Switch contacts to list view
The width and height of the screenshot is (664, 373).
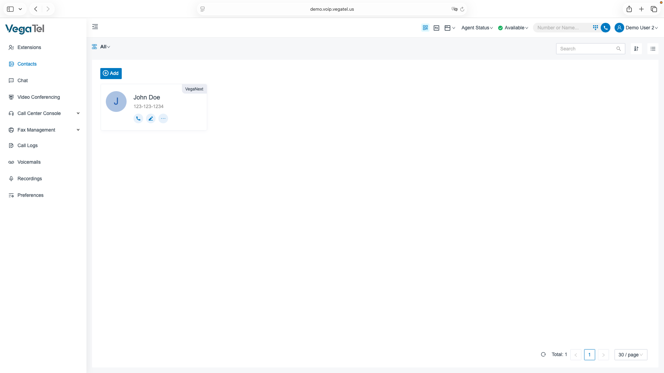653,49
